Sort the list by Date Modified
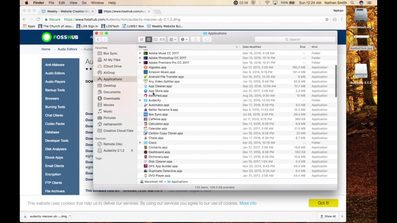 (262, 47)
